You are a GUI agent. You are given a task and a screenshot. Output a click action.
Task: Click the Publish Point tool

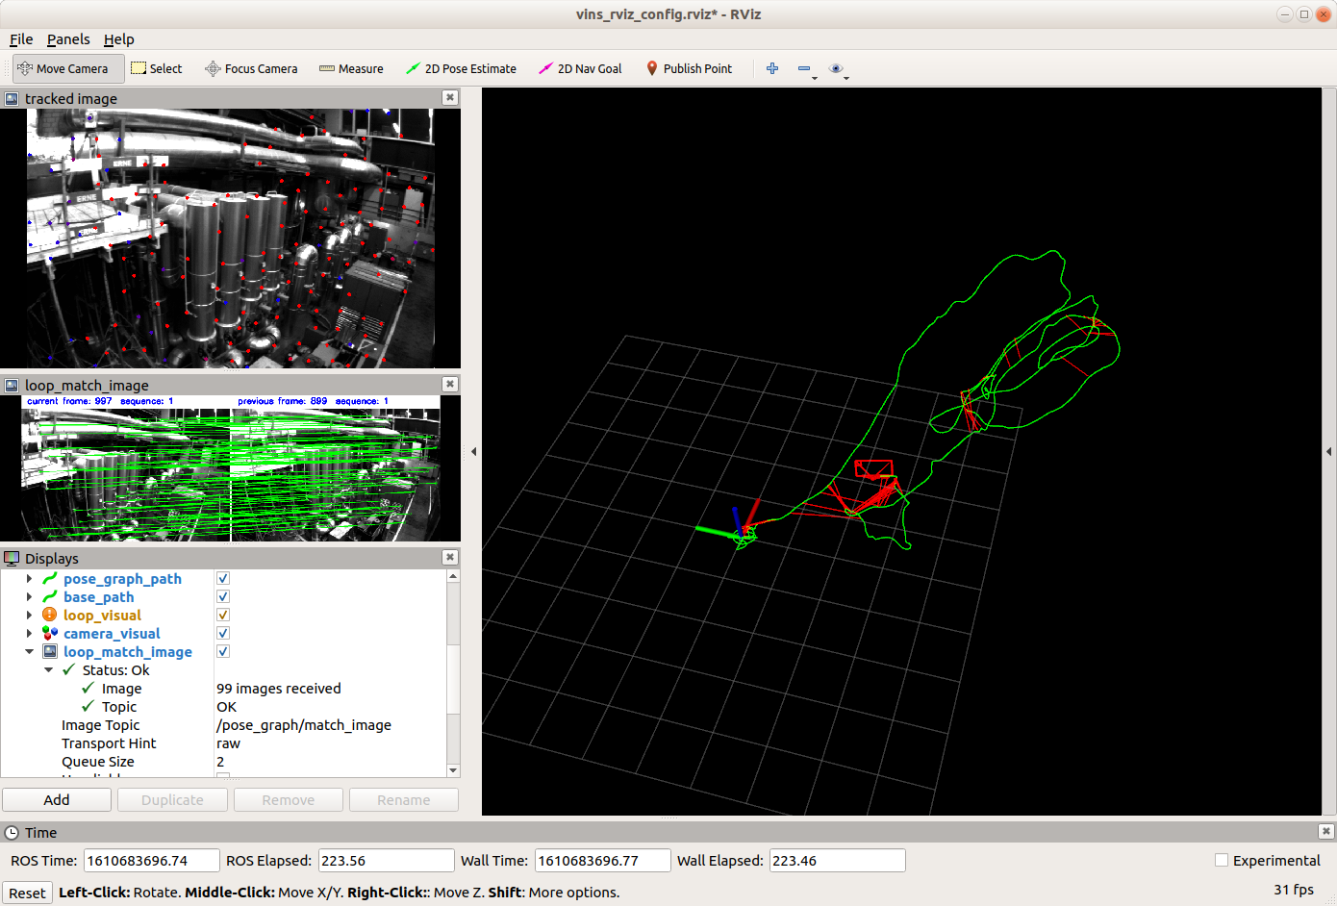pyautogui.click(x=689, y=68)
